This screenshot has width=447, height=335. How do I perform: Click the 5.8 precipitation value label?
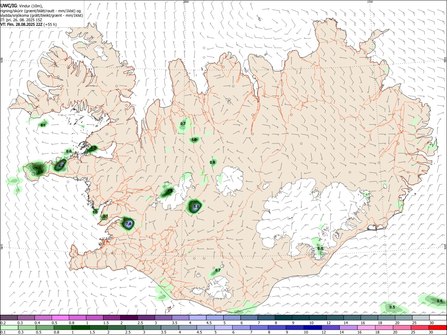pos(196,207)
